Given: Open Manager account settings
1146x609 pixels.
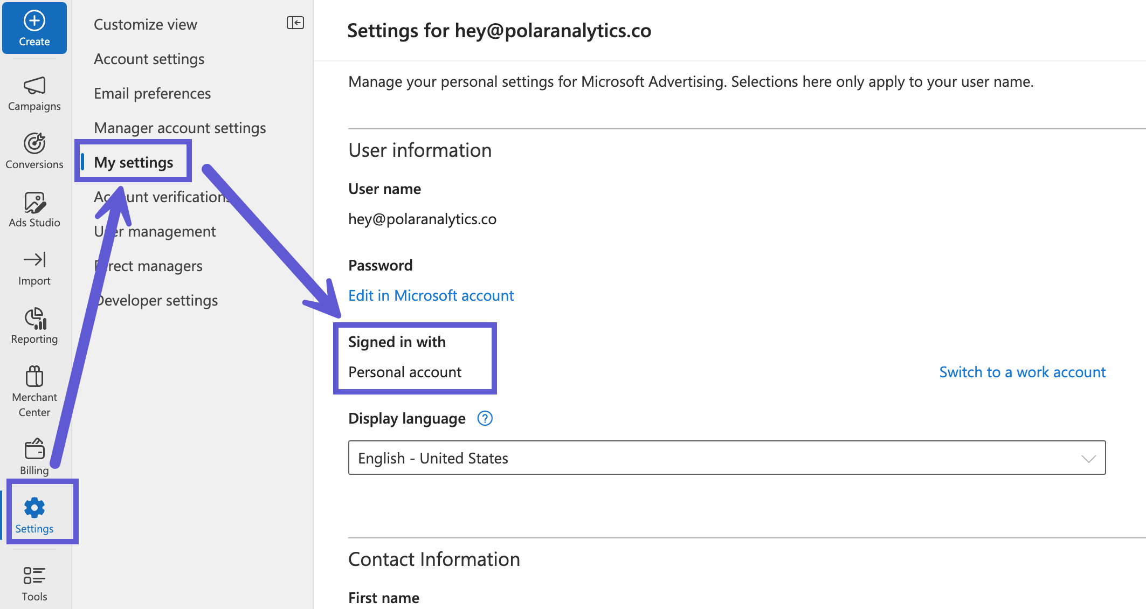Looking at the screenshot, I should tap(180, 128).
